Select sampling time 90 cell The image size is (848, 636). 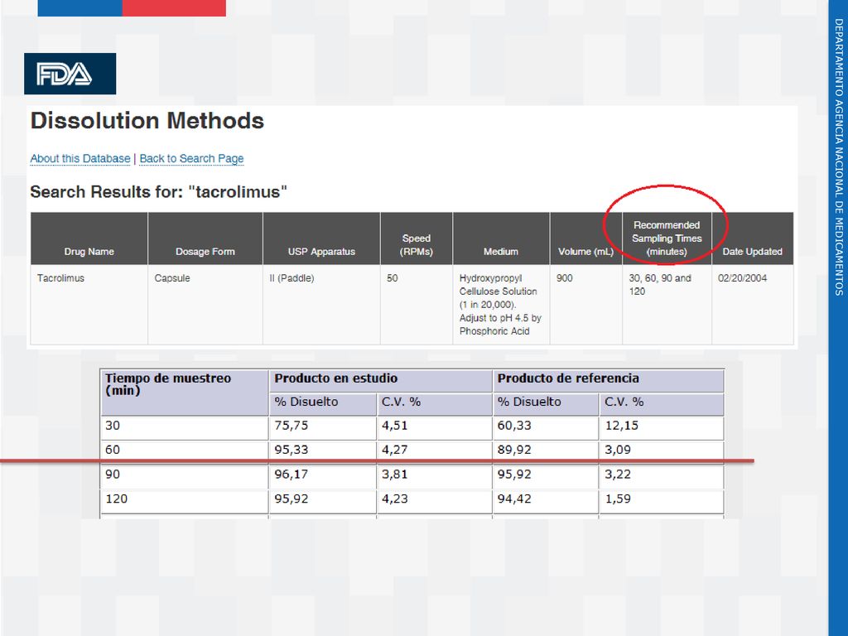click(x=184, y=476)
